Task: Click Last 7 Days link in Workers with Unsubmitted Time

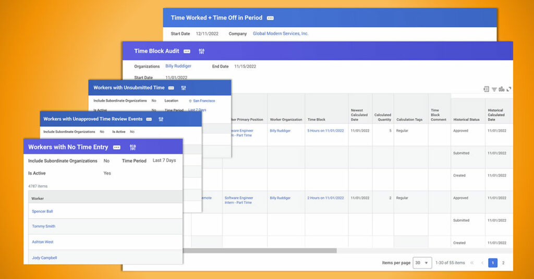Action: [x=198, y=110]
